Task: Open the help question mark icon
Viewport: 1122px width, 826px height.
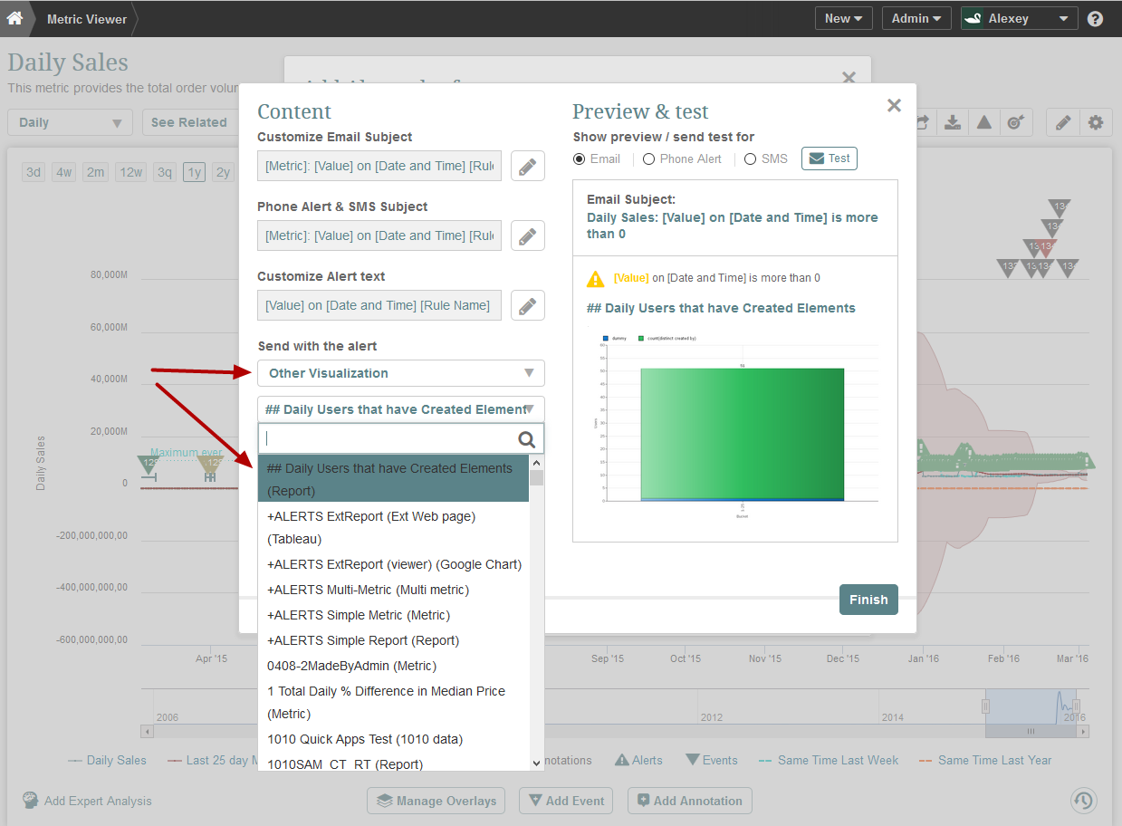Action: coord(1095,18)
